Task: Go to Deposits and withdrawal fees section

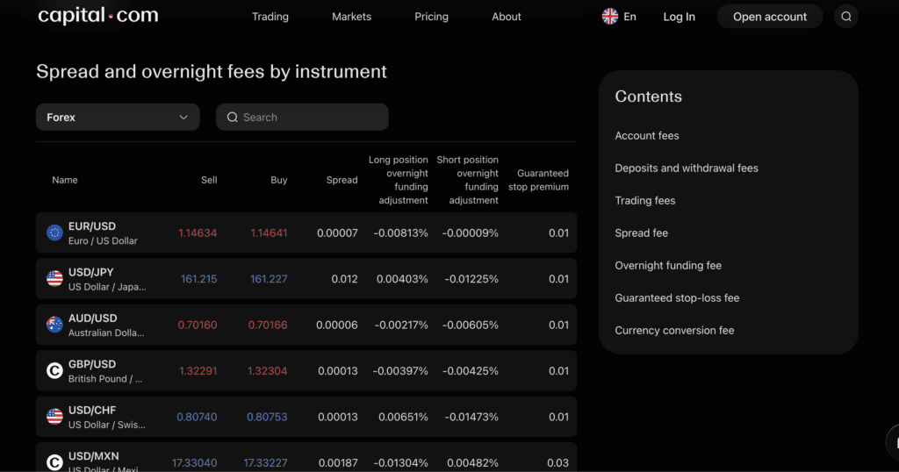Action: 687,168
